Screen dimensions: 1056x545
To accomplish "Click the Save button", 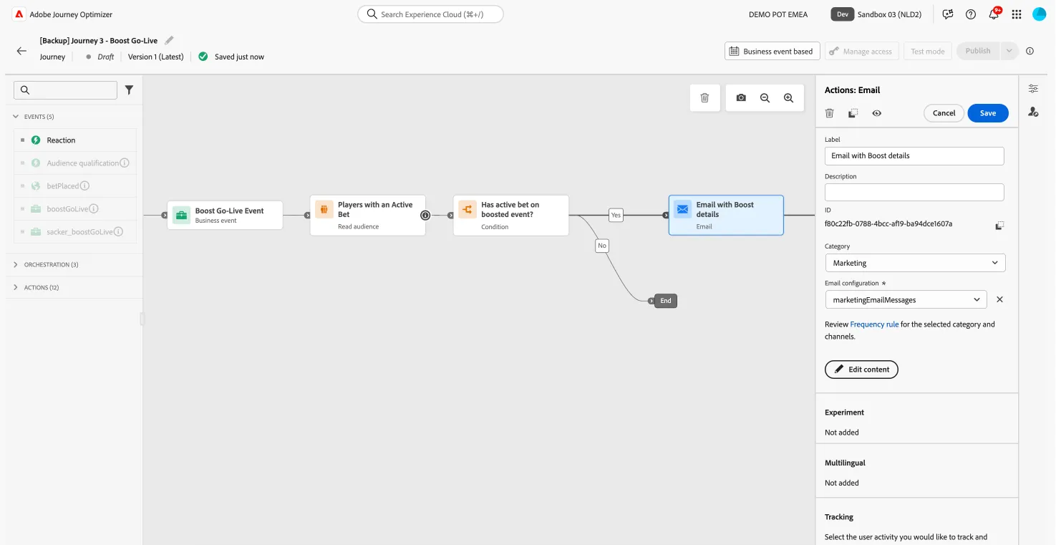I will pyautogui.click(x=988, y=113).
